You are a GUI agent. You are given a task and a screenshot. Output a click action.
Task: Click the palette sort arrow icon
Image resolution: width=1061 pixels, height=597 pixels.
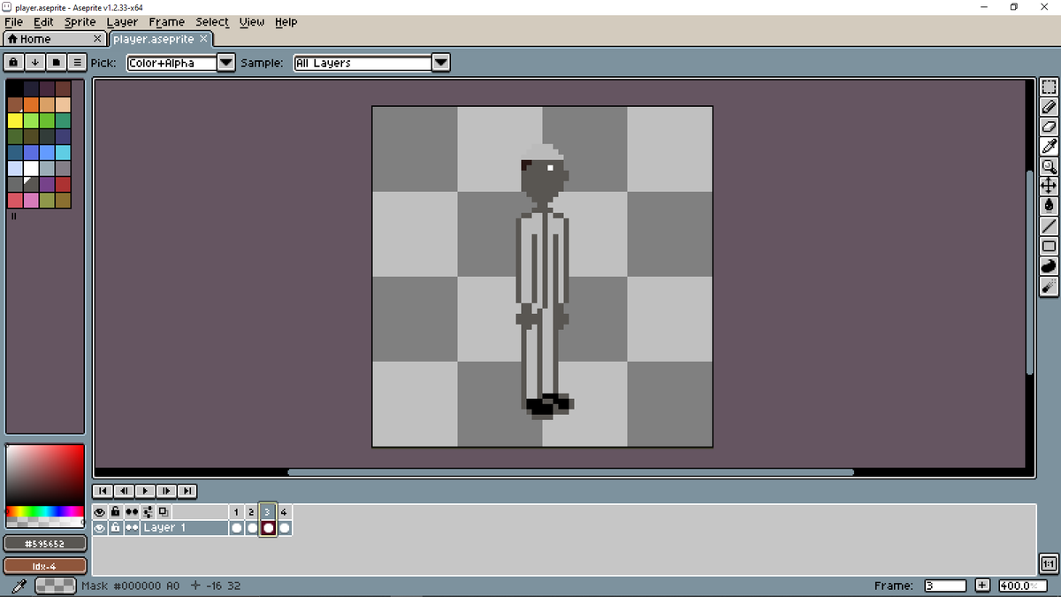(34, 62)
